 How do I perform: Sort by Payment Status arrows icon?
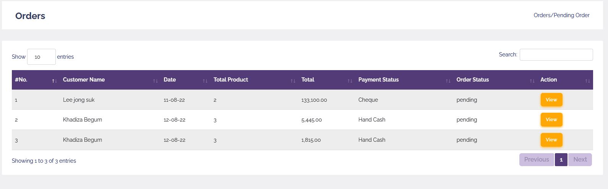pos(448,81)
